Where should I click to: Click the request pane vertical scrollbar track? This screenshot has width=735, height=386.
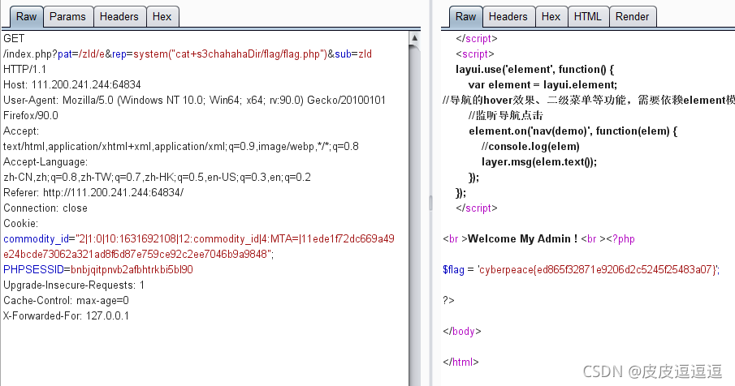[x=414, y=215]
